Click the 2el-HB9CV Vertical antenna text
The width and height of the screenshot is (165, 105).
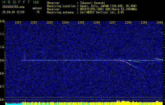(102, 12)
